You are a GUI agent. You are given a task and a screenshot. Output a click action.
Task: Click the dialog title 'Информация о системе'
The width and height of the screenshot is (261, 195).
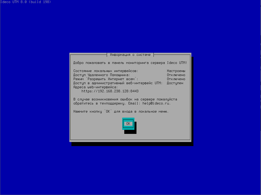130,55
